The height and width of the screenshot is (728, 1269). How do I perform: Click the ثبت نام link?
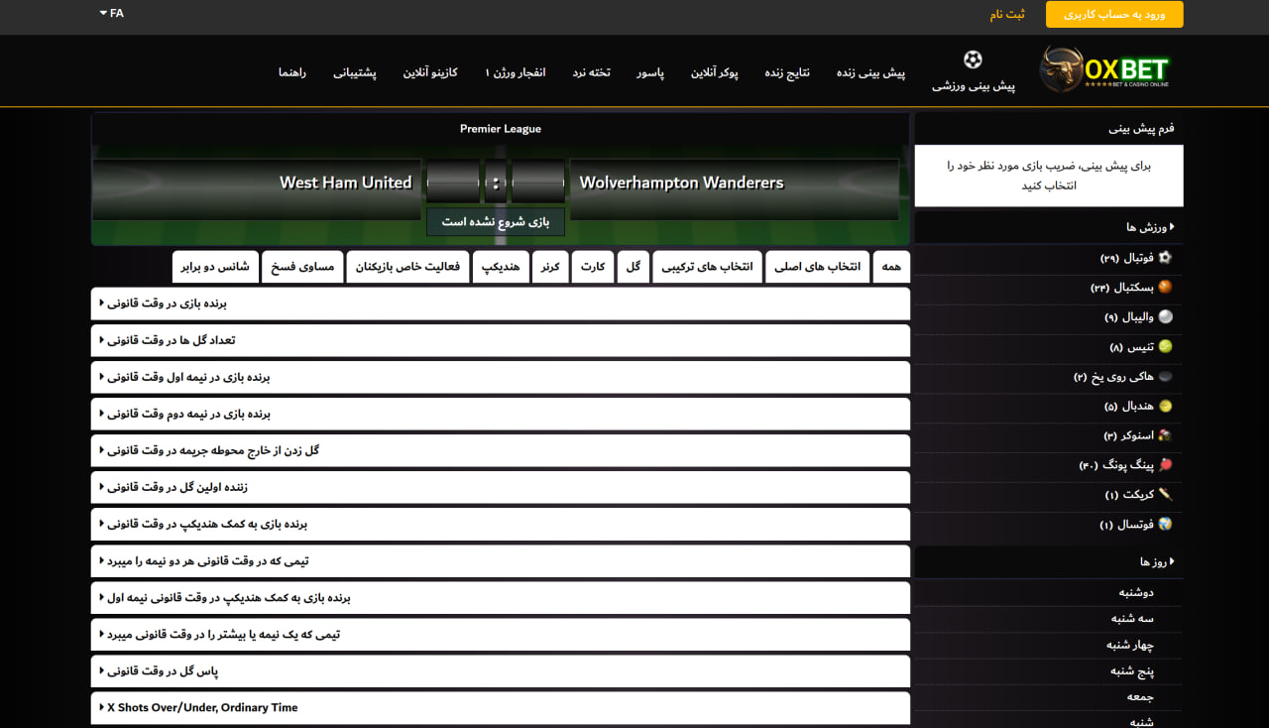point(1007,15)
